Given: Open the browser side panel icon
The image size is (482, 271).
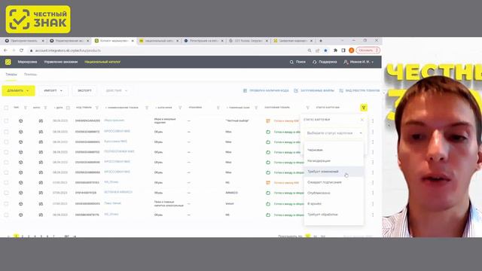Looking at the screenshot, I should (343, 50).
